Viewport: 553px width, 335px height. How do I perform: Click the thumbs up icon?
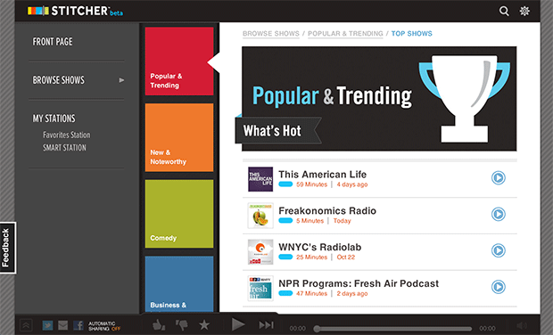[159, 324]
